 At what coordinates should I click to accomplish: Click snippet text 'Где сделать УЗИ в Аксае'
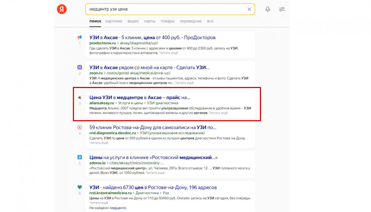click(109, 48)
